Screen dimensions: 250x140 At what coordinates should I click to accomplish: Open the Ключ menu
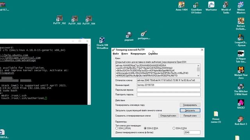pyautogui.click(x=125, y=54)
